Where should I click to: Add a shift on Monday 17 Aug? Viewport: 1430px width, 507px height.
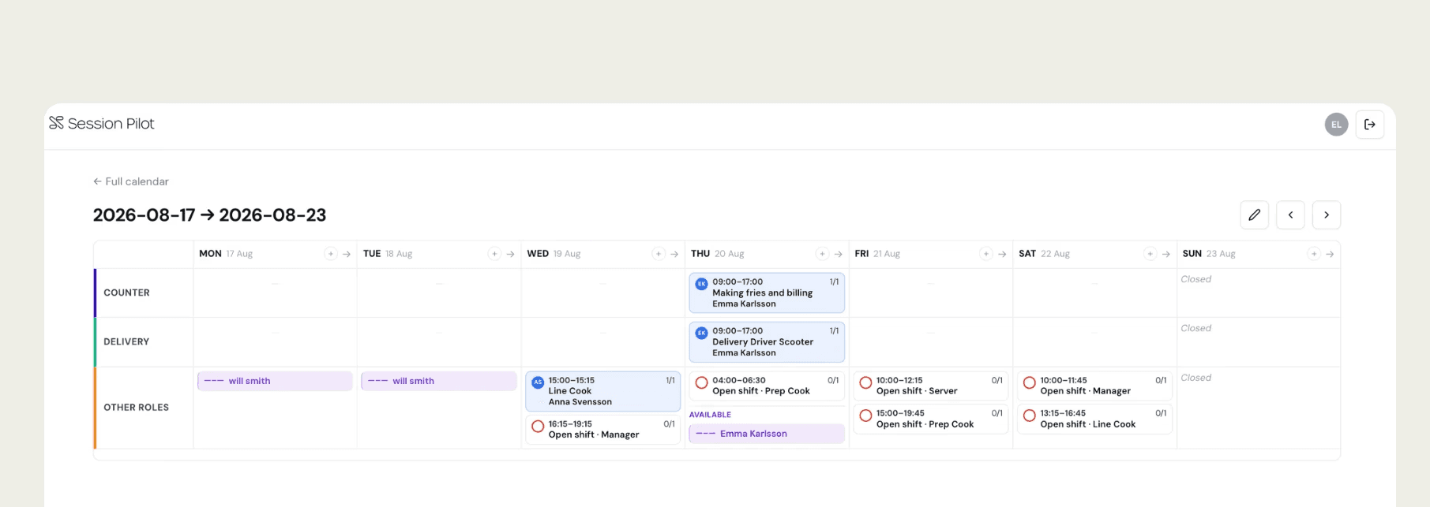click(x=331, y=254)
